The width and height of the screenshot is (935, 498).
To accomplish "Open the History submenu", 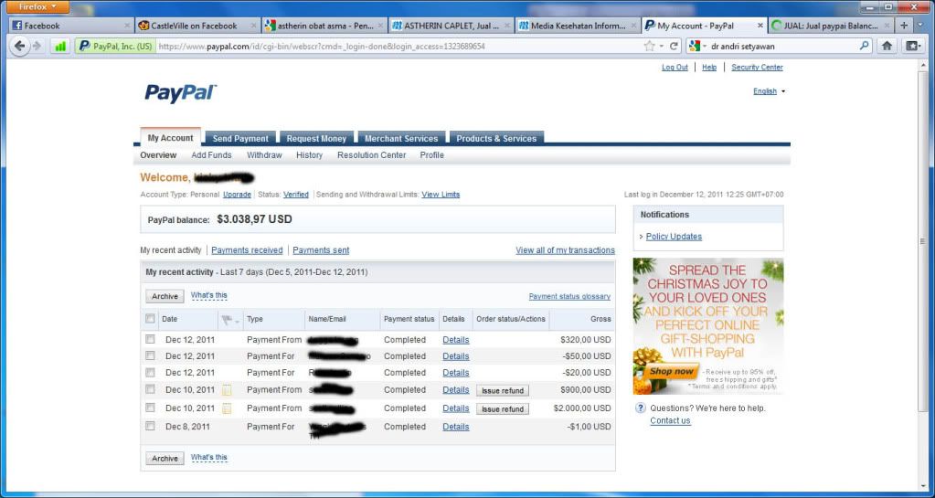I will (x=309, y=155).
